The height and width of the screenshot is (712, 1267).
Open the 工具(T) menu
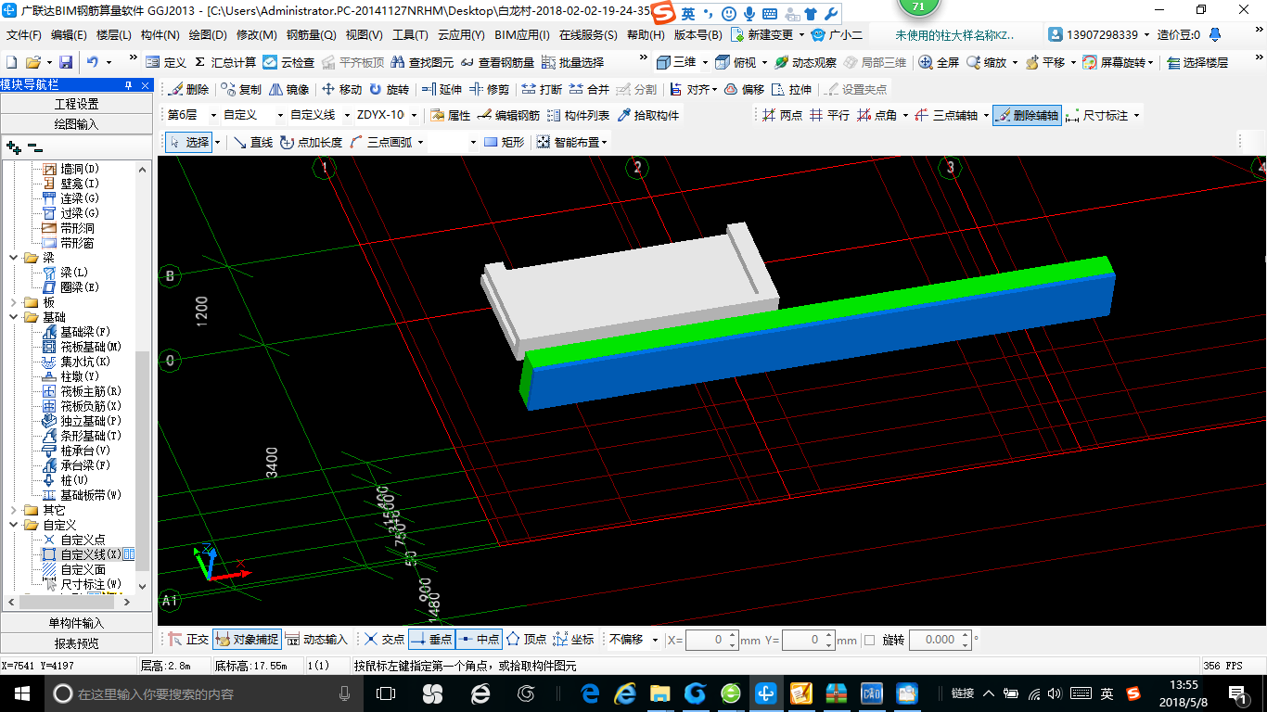410,35
